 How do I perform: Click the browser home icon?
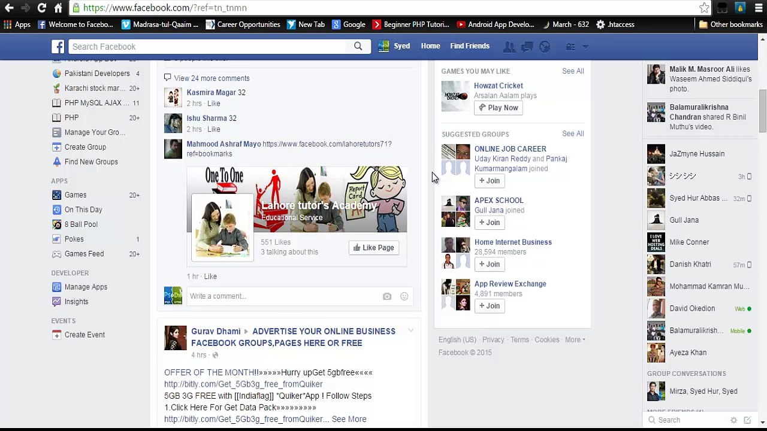[x=58, y=8]
